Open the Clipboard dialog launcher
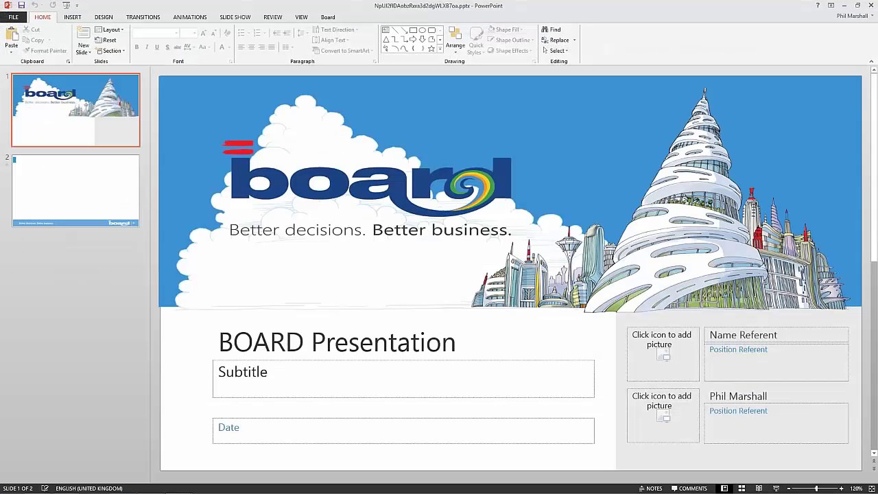The image size is (878, 494). point(68,62)
